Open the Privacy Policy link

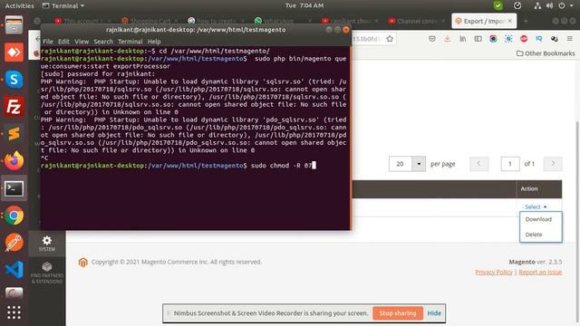point(493,272)
